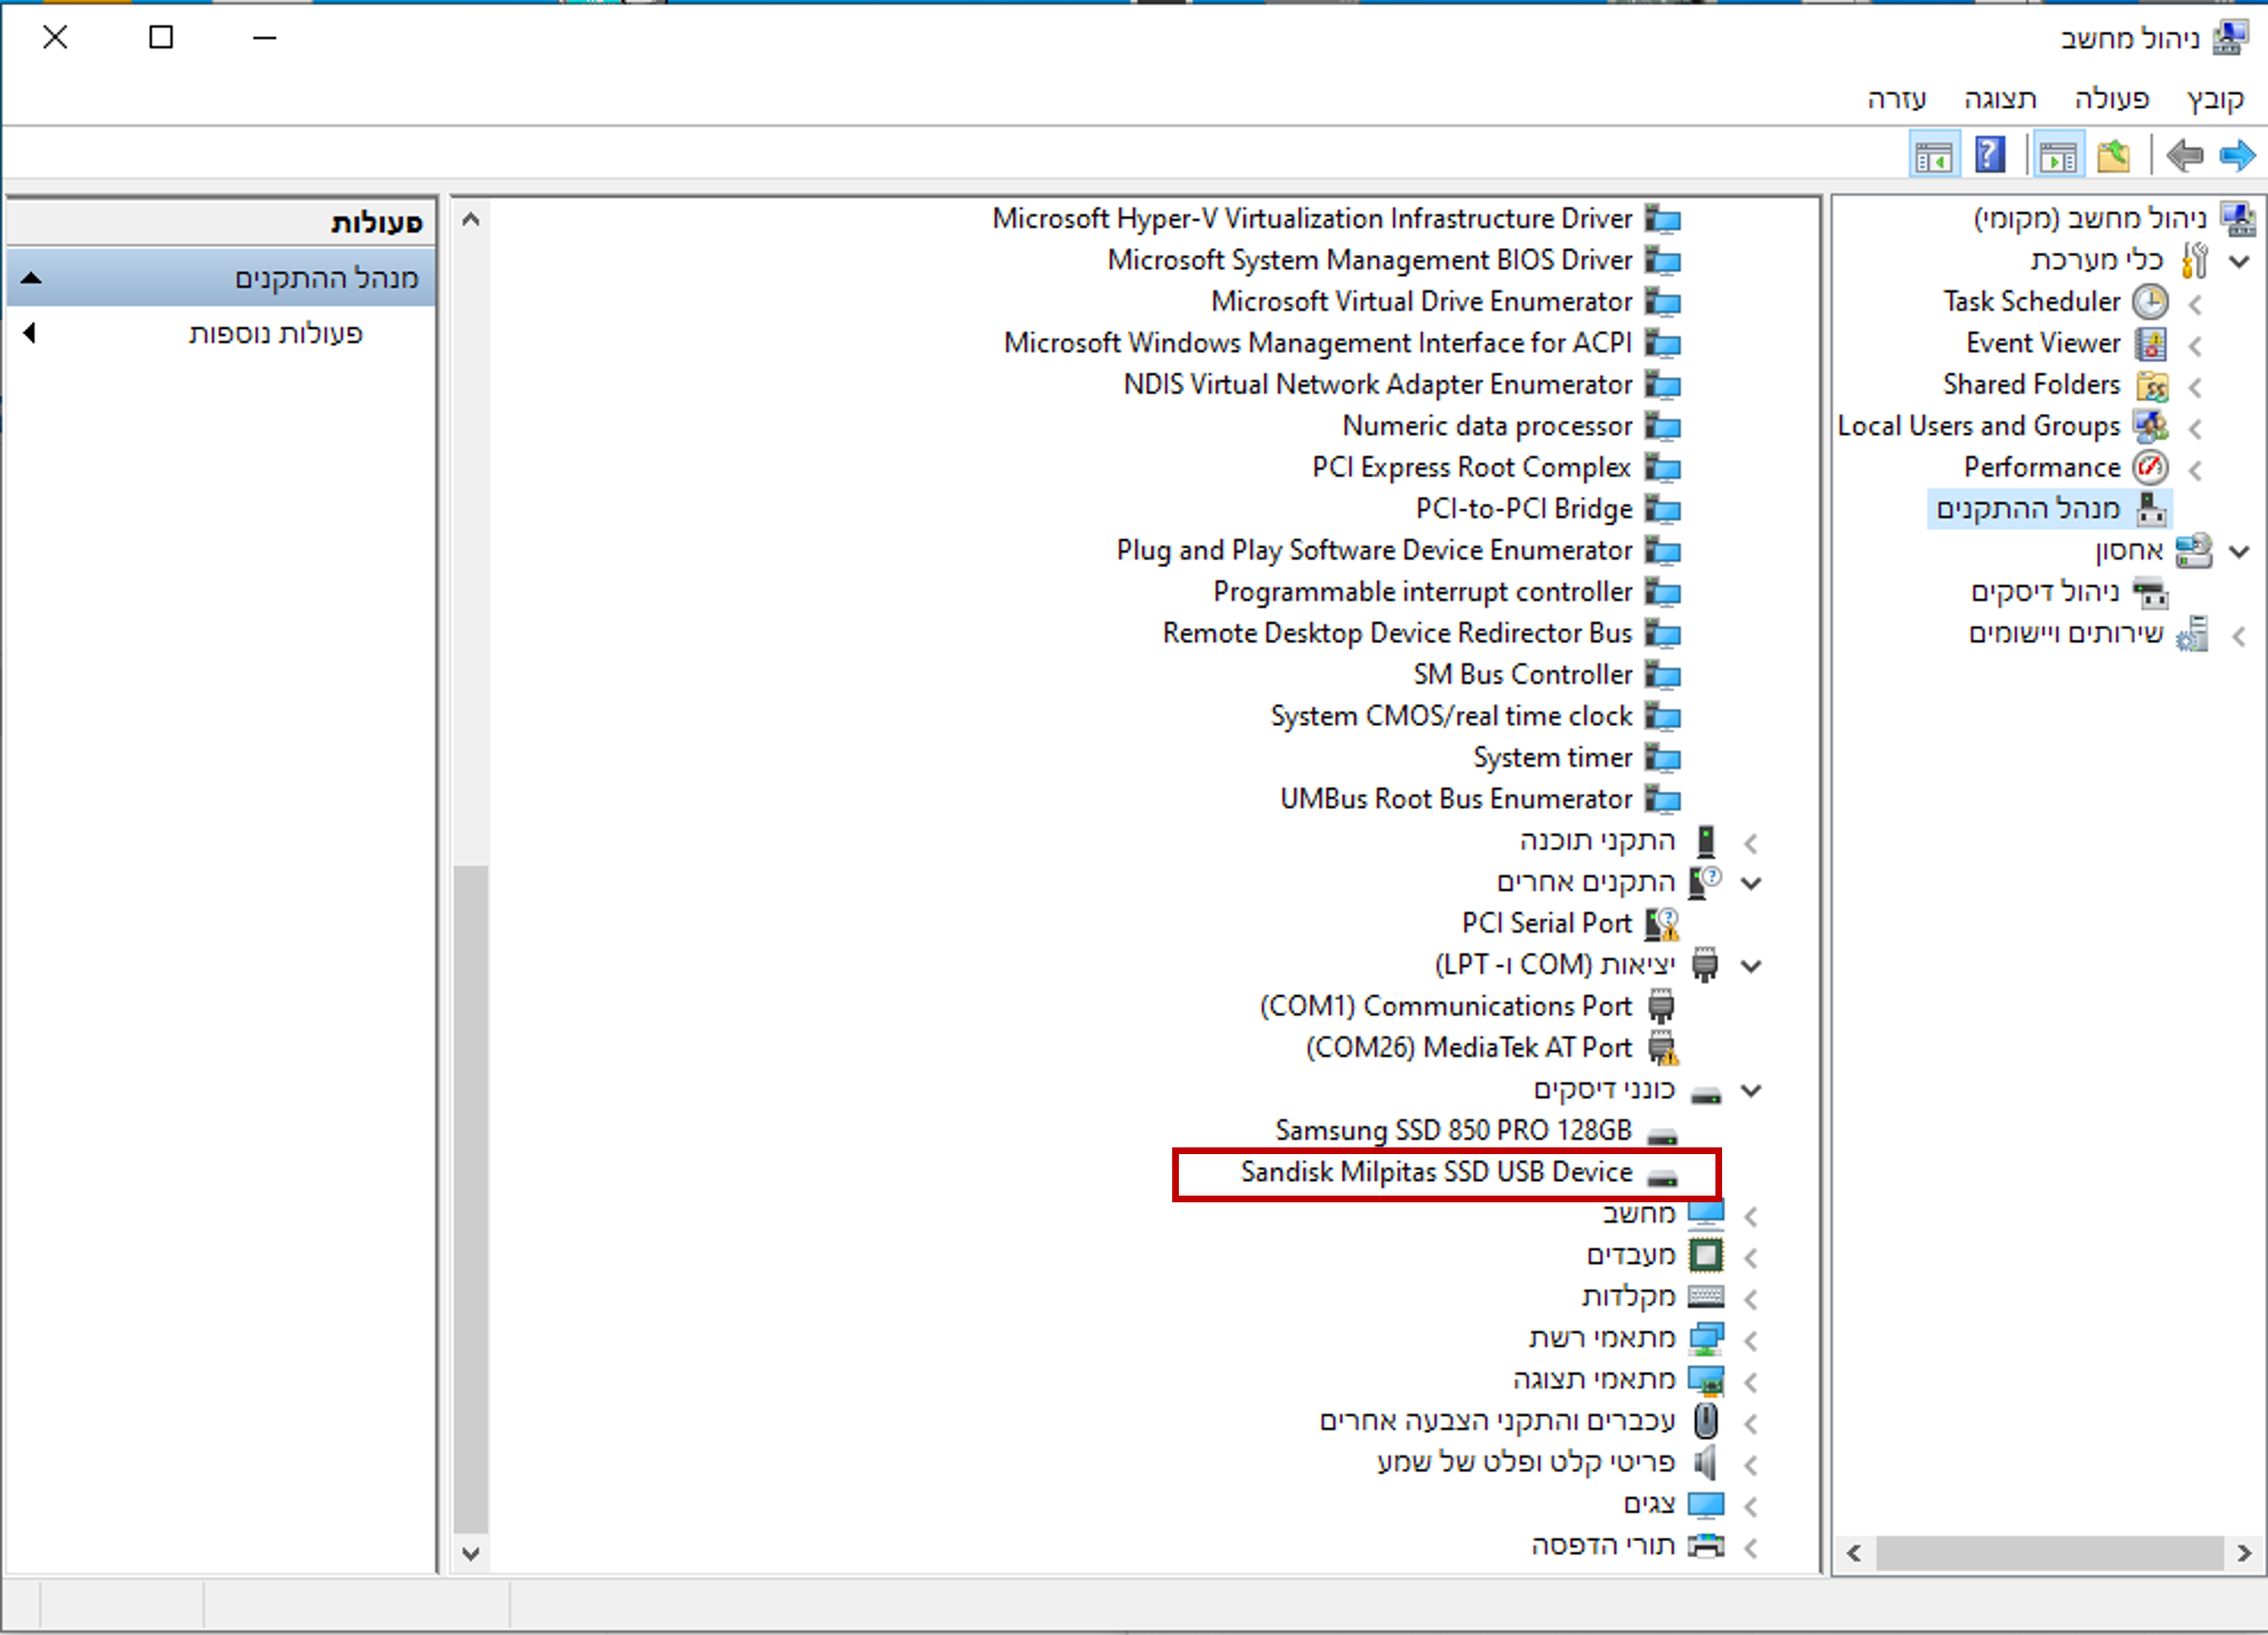
Task: Select PCI Express Root Complex device
Action: pos(1472,468)
